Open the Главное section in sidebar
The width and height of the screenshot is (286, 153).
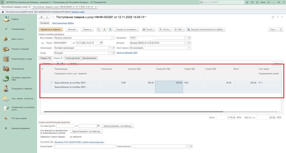[15, 19]
